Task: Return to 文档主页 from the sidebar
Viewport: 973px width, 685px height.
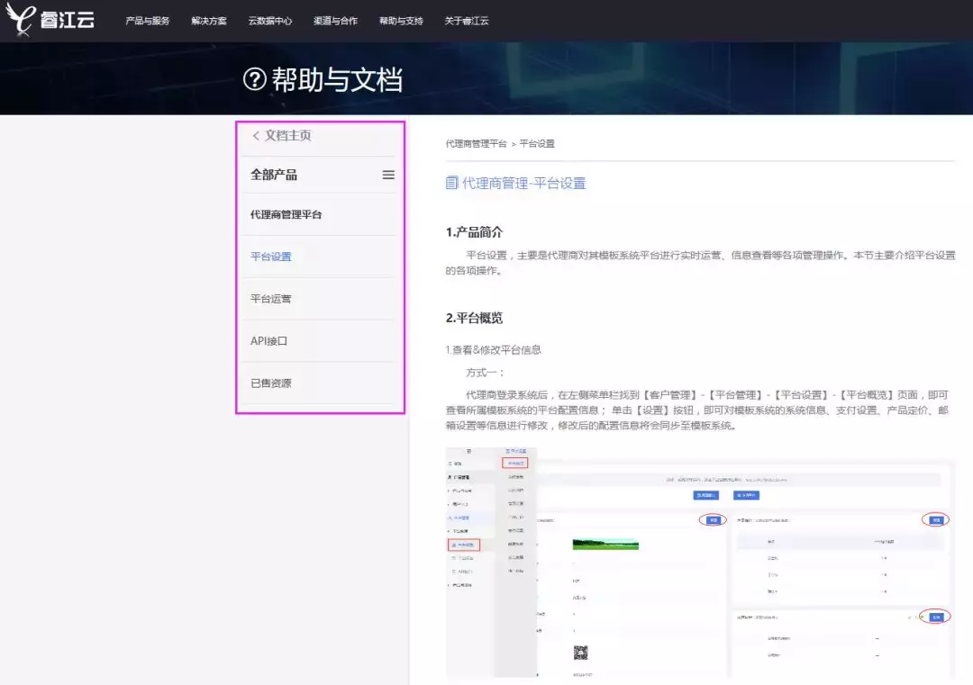Action: pos(287,136)
